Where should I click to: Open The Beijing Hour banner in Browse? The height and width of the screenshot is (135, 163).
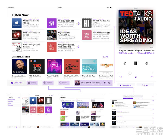coord(83,105)
